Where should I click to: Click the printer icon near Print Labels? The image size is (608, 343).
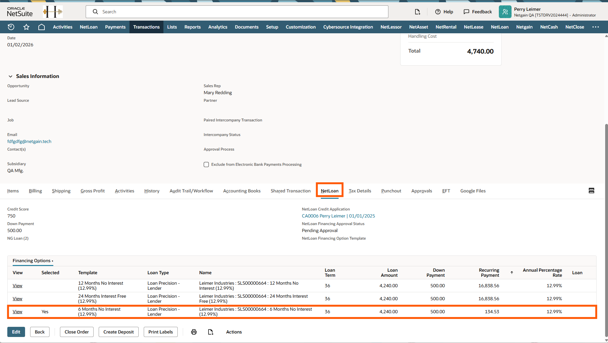pyautogui.click(x=194, y=332)
